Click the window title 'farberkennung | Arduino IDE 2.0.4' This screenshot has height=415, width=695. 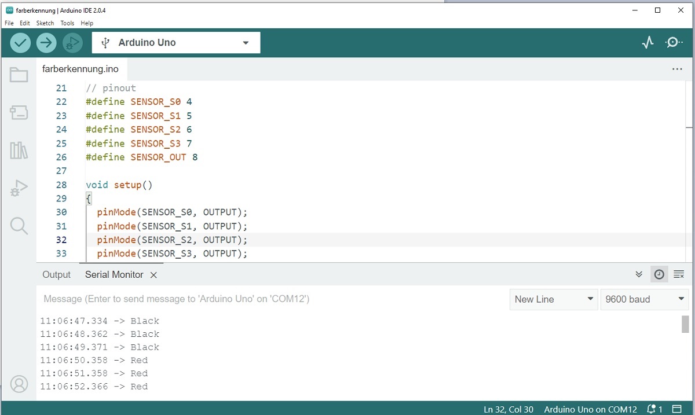(x=61, y=10)
